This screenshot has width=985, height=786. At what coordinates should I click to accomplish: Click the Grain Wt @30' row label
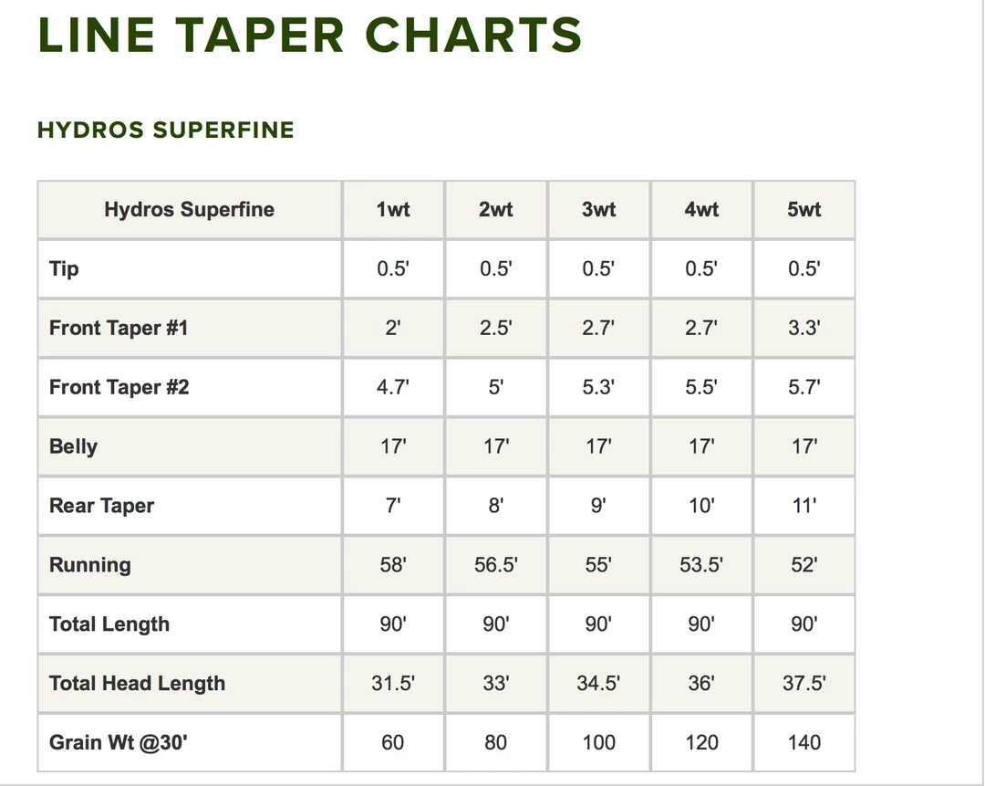click(x=119, y=742)
